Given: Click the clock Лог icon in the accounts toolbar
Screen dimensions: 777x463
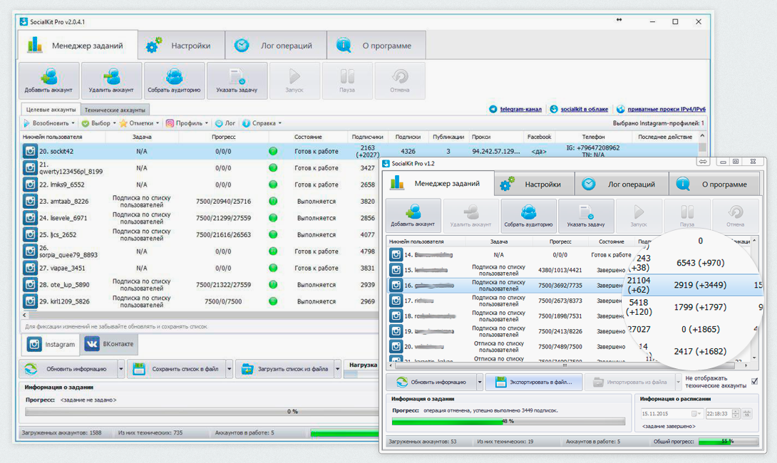Looking at the screenshot, I should [219, 123].
